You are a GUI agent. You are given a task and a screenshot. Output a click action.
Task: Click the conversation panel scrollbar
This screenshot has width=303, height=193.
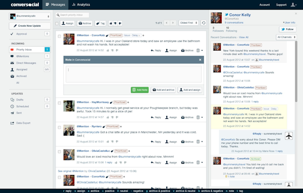[x=296, y=72]
